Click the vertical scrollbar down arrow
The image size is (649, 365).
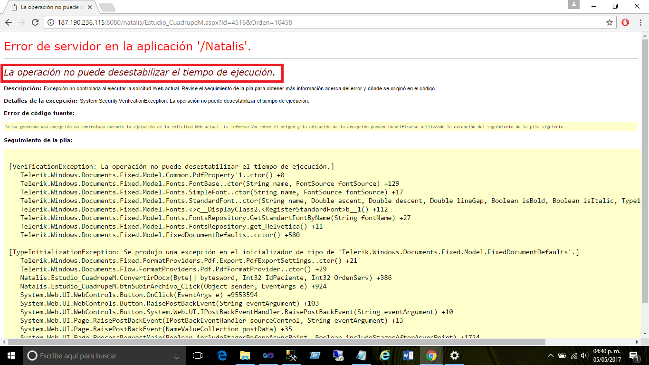[x=645, y=335]
